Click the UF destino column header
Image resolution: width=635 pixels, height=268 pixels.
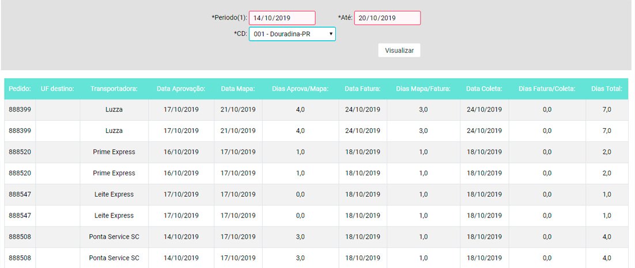pos(58,89)
